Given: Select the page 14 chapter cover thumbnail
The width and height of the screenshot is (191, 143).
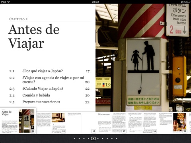Looking at the screenshot, I should pos(18,121).
